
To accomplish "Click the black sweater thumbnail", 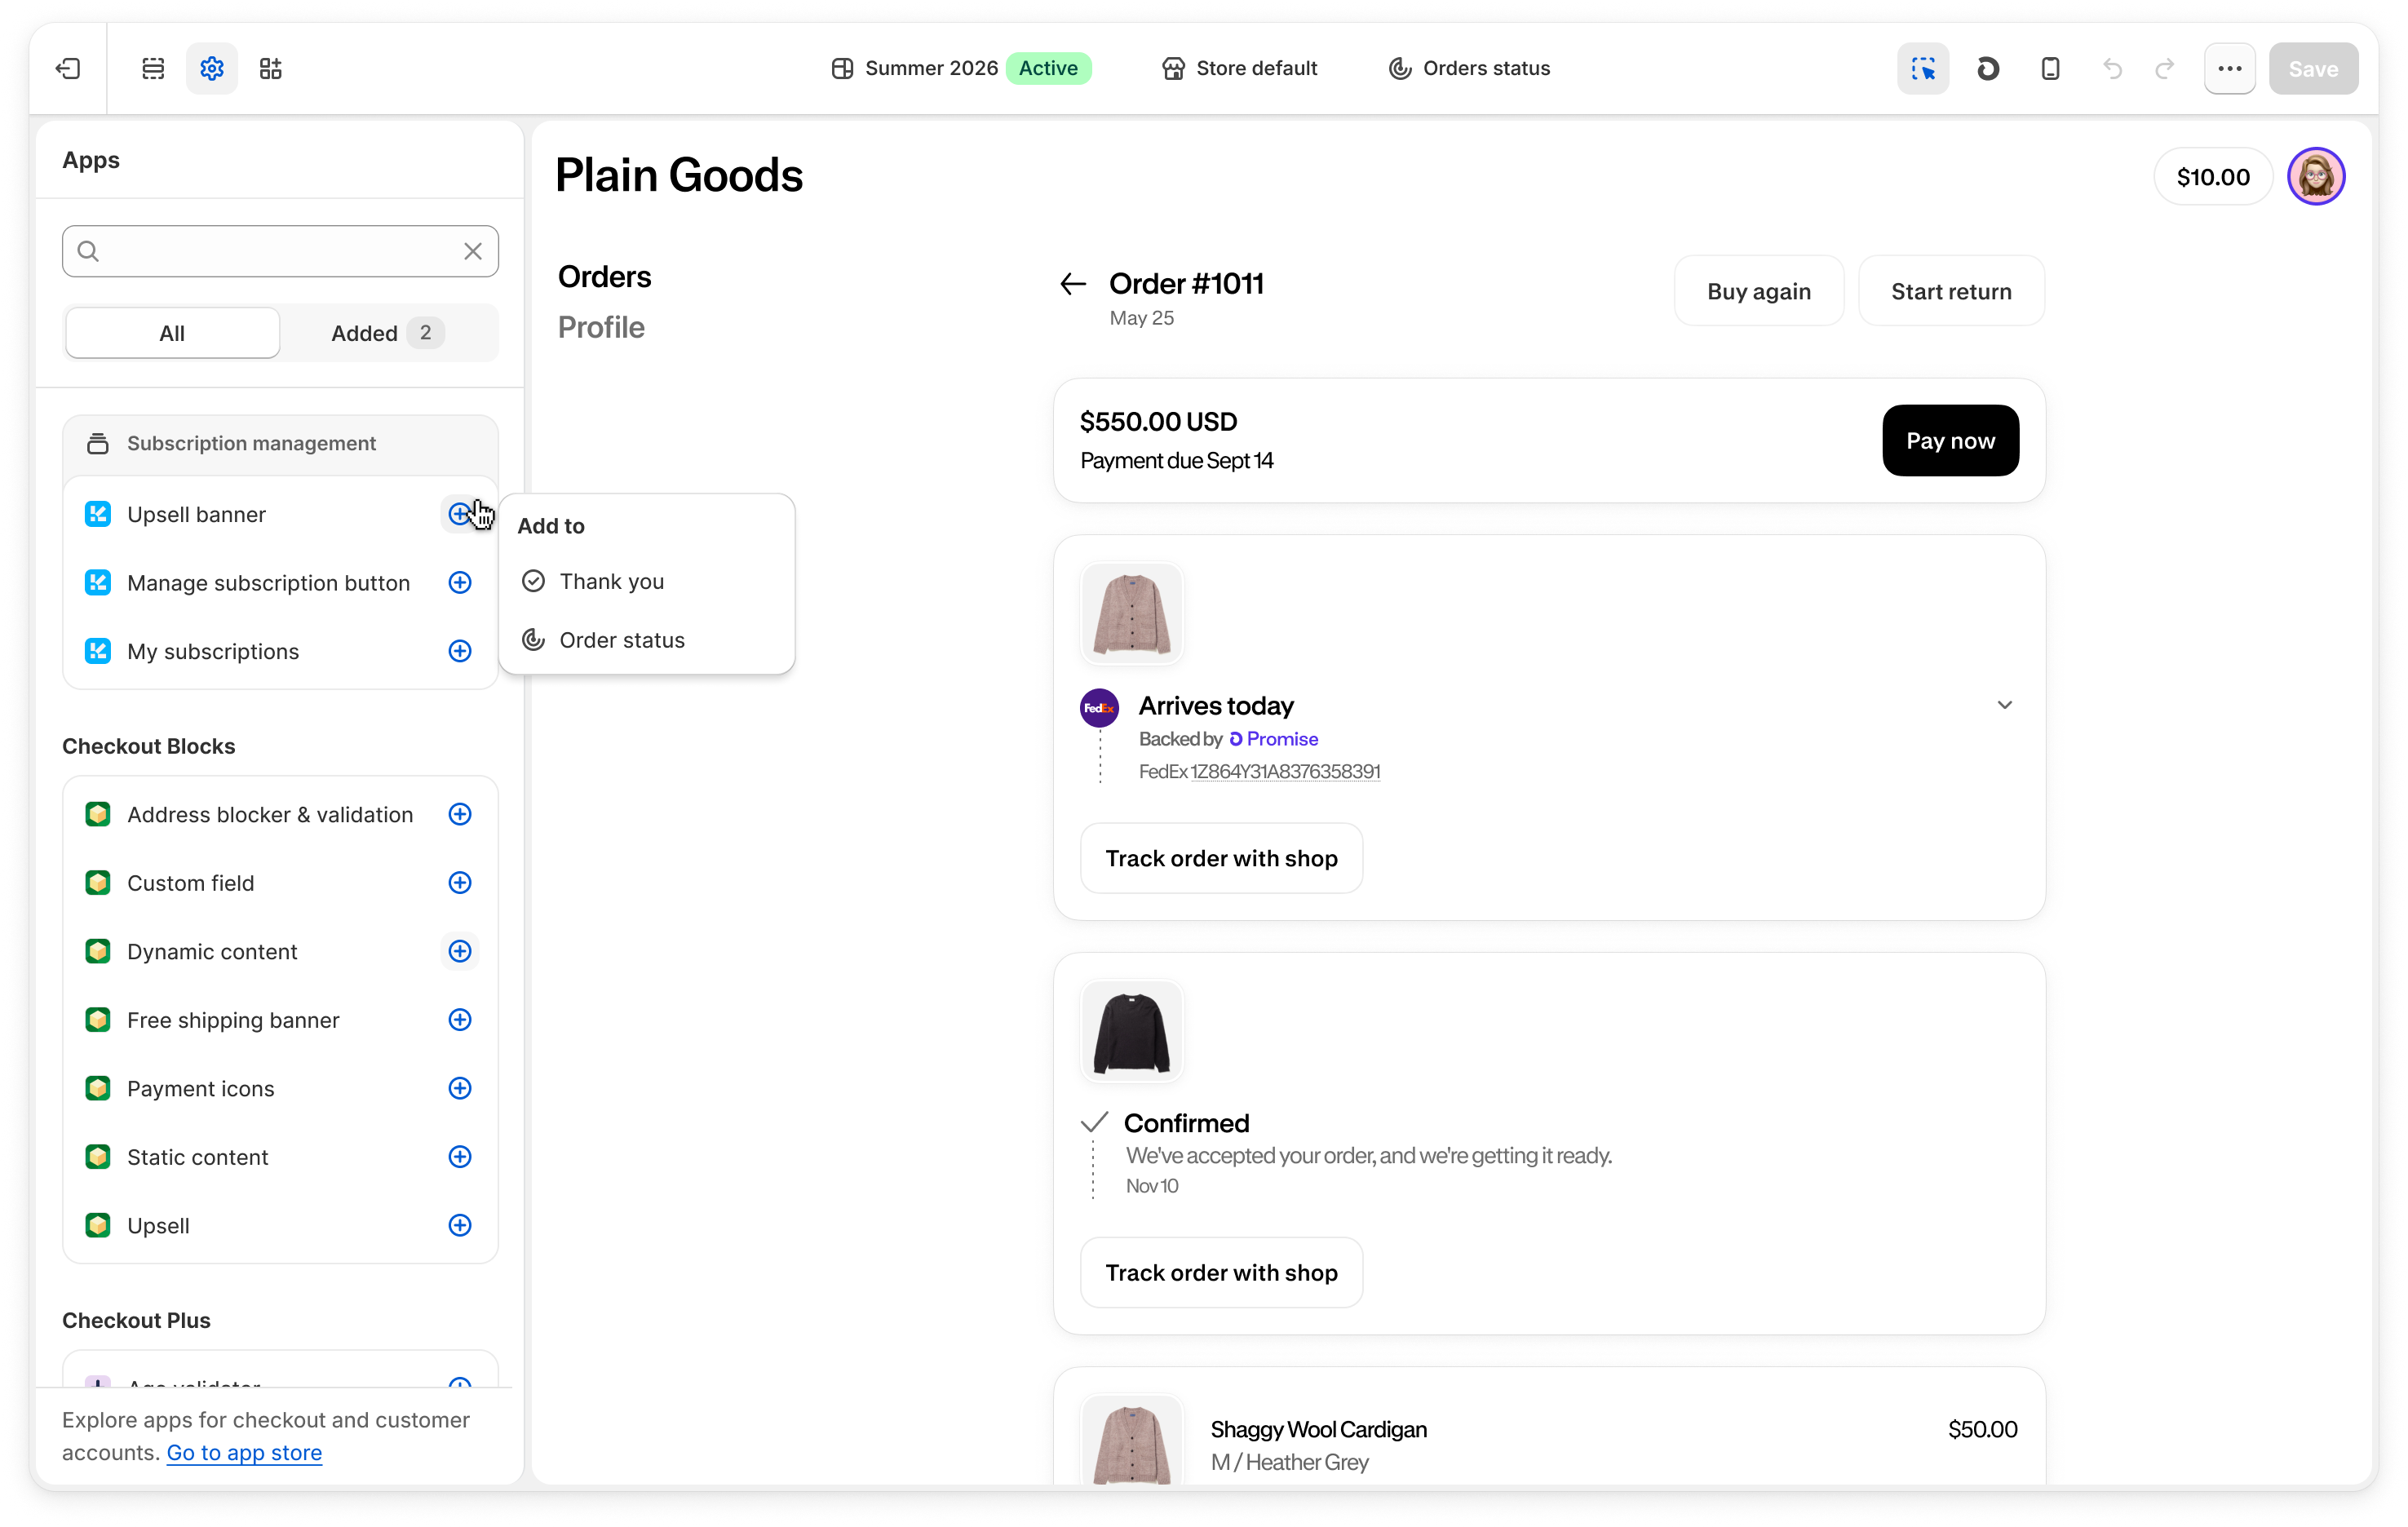I will coord(1132,1031).
